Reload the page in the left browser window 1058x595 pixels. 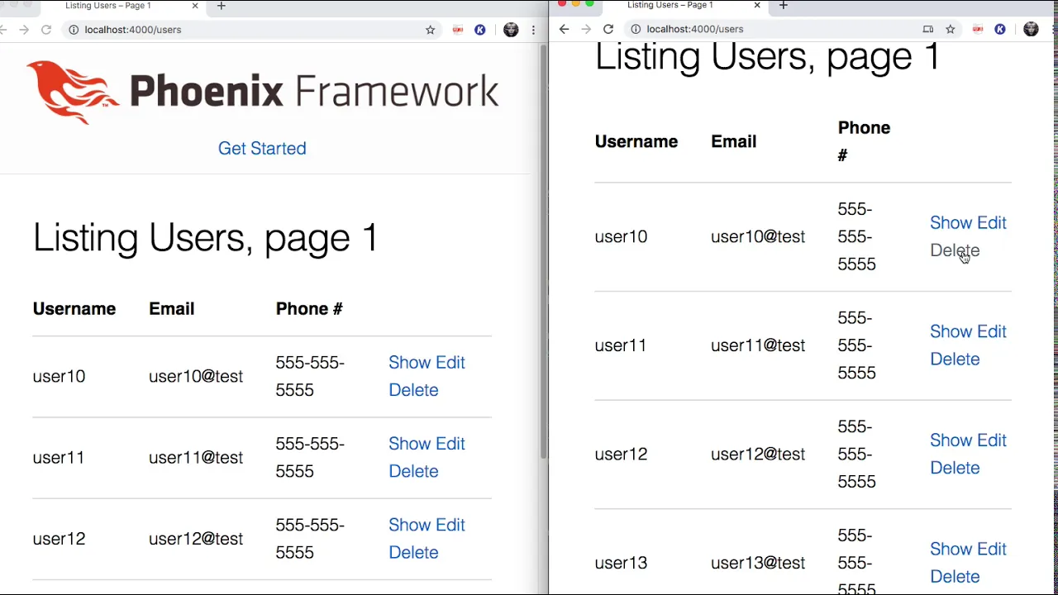pos(46,30)
